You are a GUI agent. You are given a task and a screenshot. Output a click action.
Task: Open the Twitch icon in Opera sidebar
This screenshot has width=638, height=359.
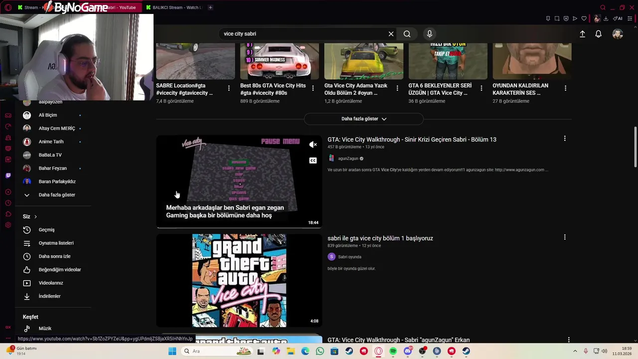(8, 176)
